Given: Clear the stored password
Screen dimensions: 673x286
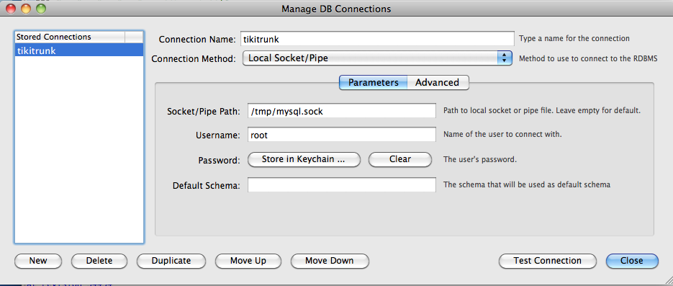Looking at the screenshot, I should point(400,159).
